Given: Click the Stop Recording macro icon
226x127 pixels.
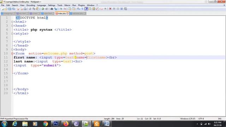Looking at the screenshot, I should [x=114, y=9].
